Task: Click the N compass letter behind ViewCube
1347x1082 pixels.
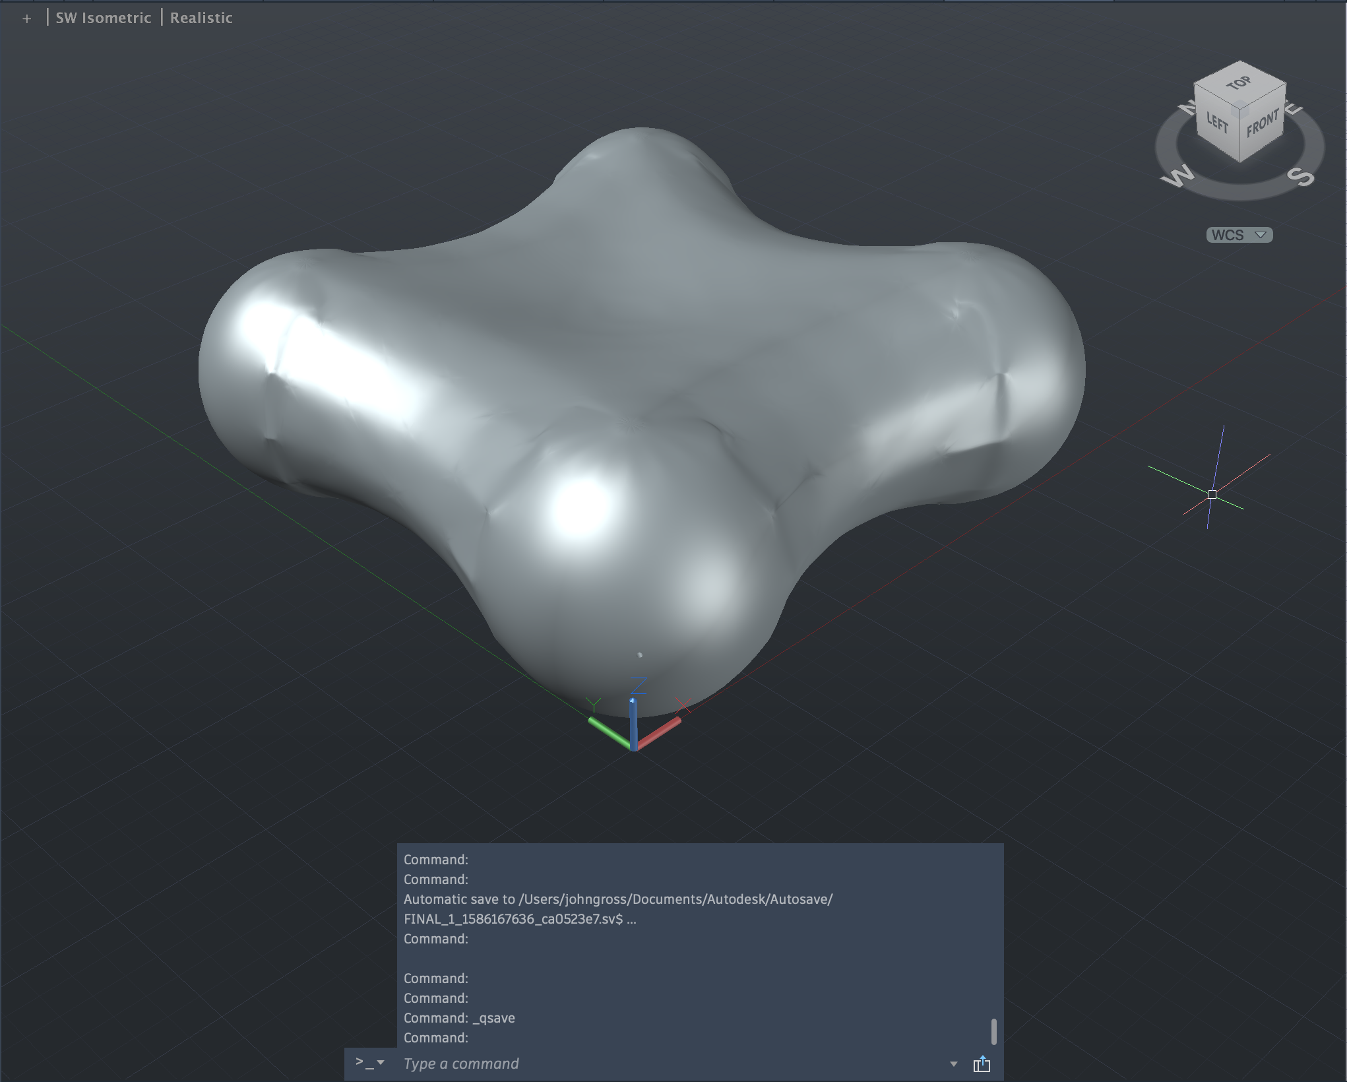Action: pos(1187,108)
